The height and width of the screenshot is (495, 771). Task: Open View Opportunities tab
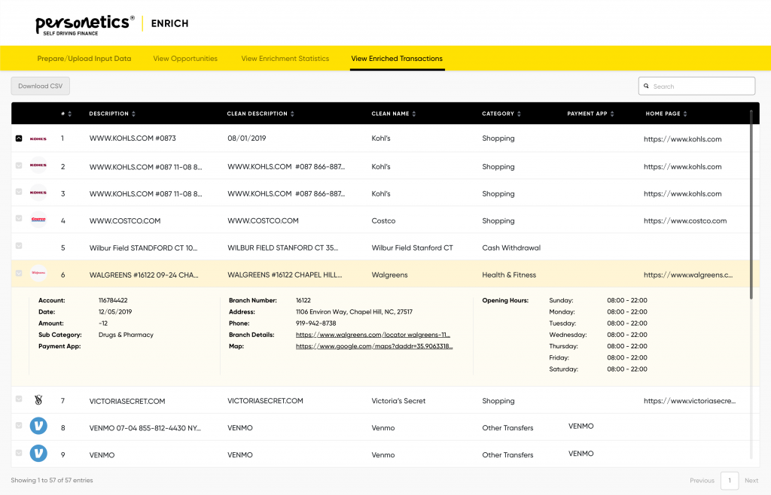185,59
